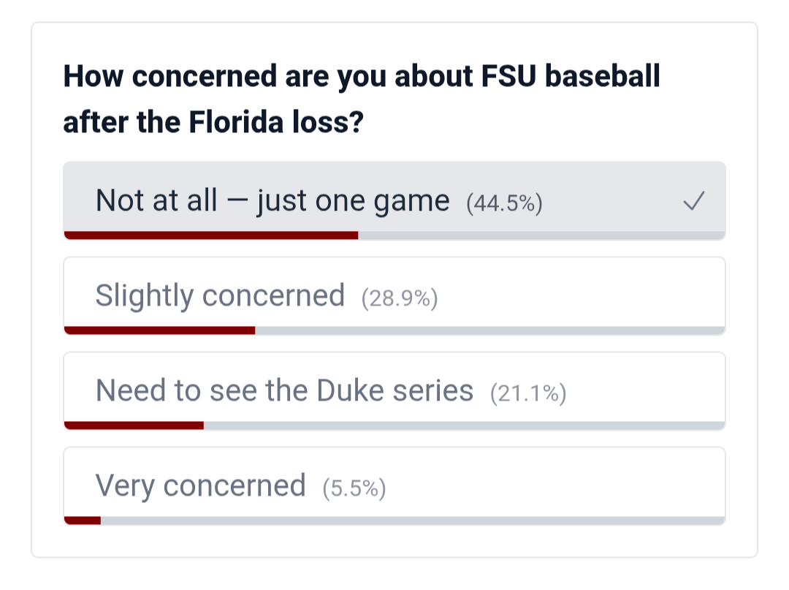Click gray unfilled bar under Duke series option
Screen dimensions: 789x590
tap(464, 426)
